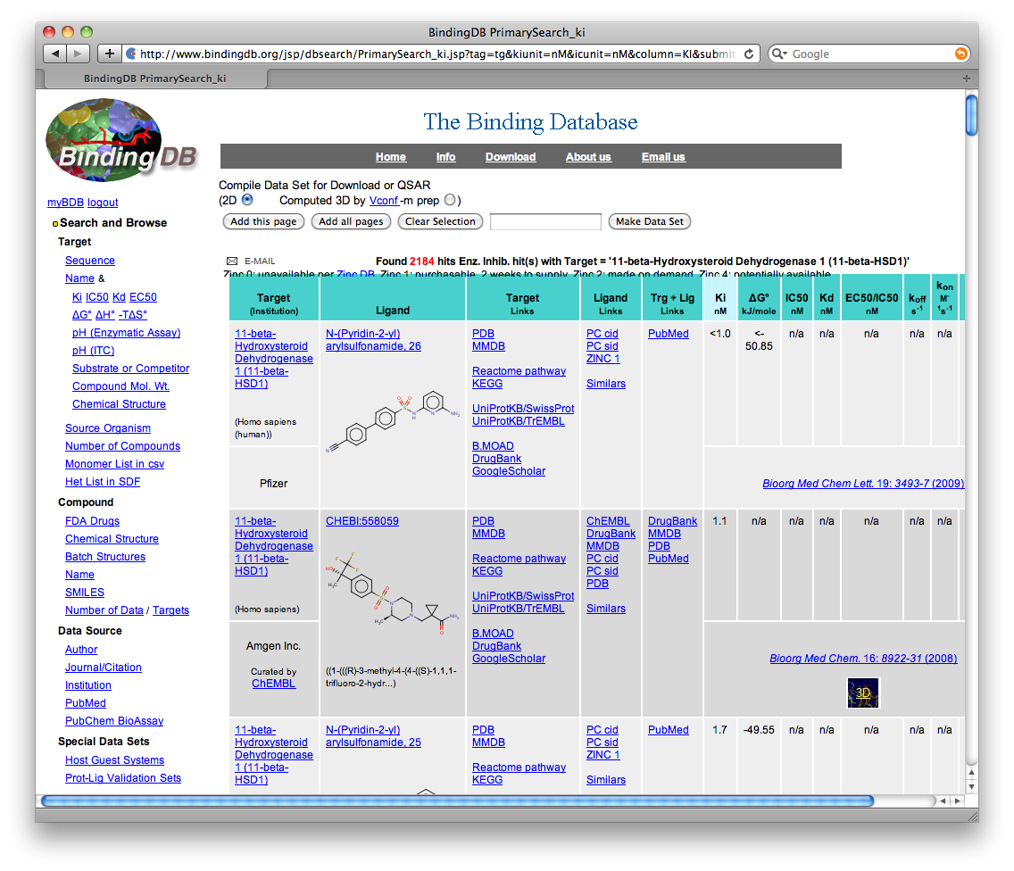The image size is (1014, 871).
Task: Open the Batch Structures link
Action: tap(104, 557)
